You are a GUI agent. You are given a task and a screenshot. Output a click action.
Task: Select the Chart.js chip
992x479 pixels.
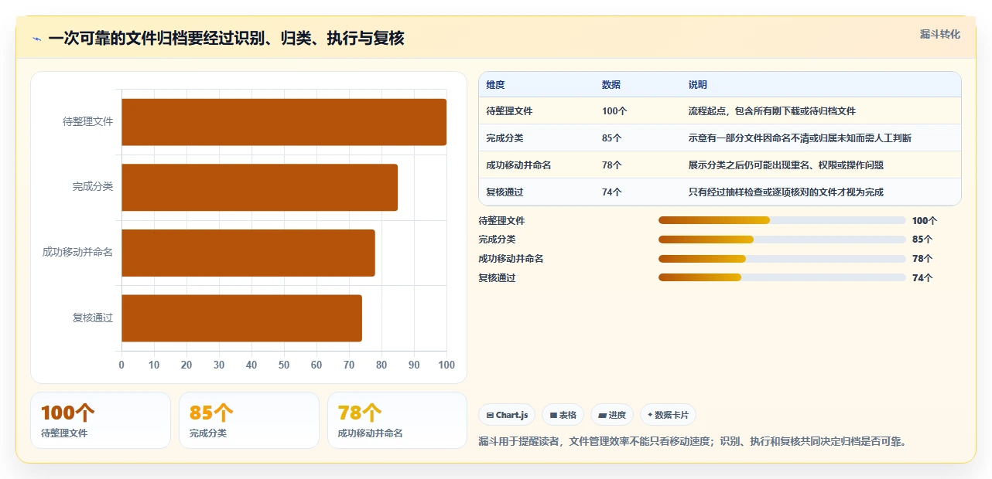(508, 415)
